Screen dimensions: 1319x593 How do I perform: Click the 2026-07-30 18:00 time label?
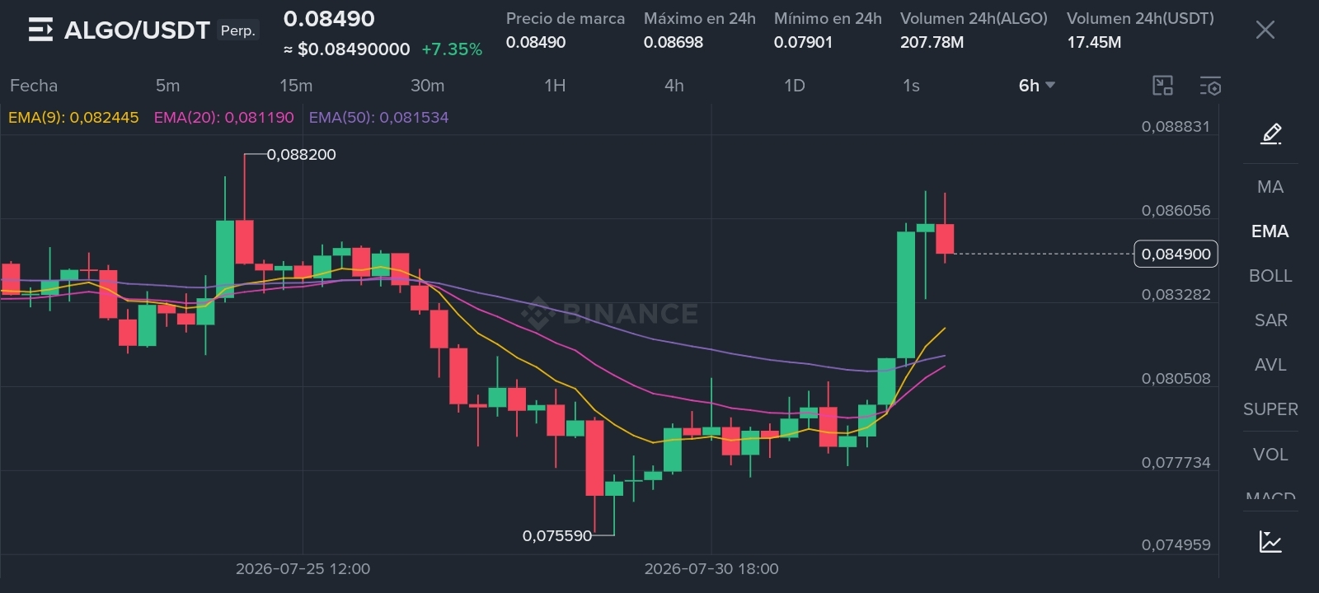pyautogui.click(x=711, y=569)
